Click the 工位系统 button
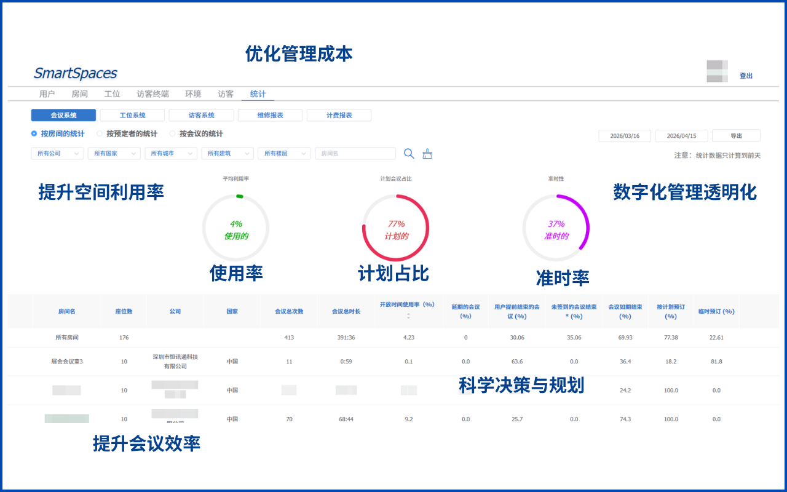 pos(132,115)
